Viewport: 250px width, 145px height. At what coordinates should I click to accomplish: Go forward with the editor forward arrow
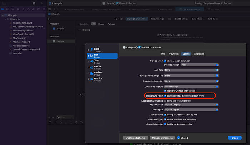coord(58,9)
